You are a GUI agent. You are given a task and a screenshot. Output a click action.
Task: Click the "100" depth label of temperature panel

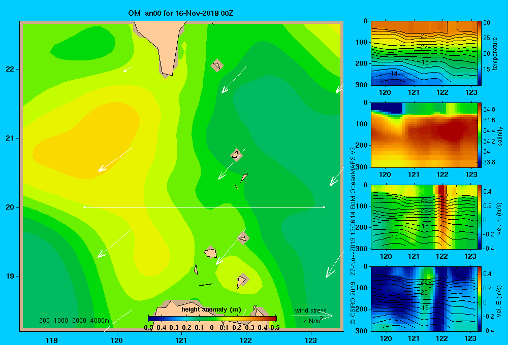[361, 42]
